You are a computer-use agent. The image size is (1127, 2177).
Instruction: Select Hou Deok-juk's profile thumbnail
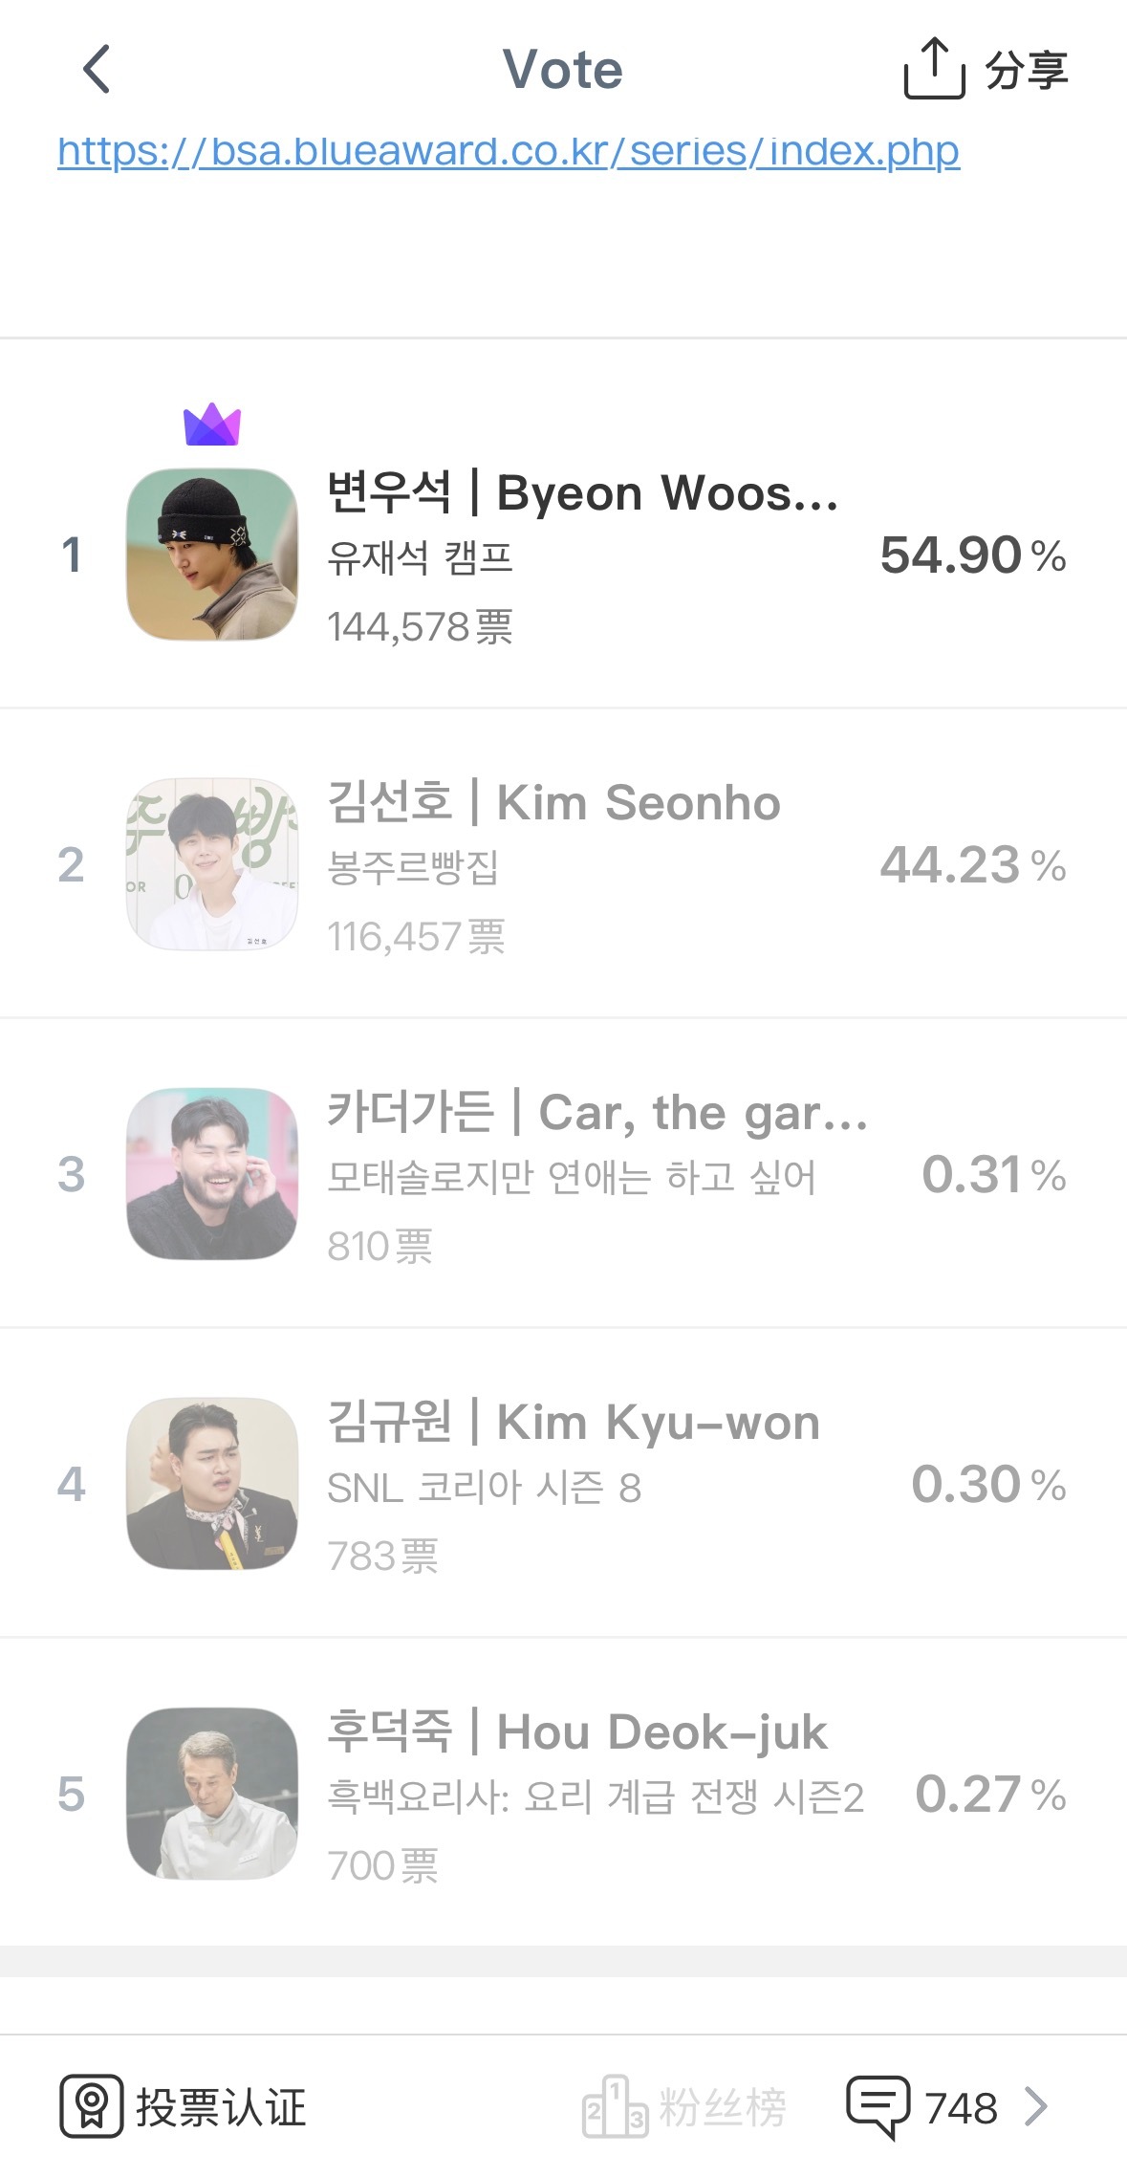[212, 1794]
